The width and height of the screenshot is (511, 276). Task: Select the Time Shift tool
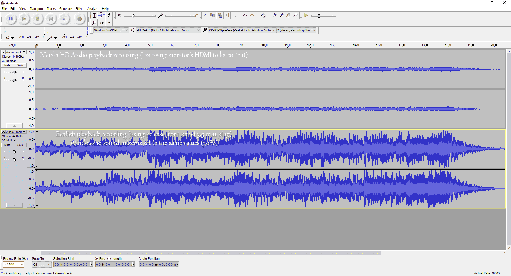(x=101, y=23)
